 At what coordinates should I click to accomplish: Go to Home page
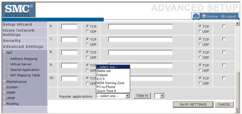pyautogui.click(x=210, y=16)
